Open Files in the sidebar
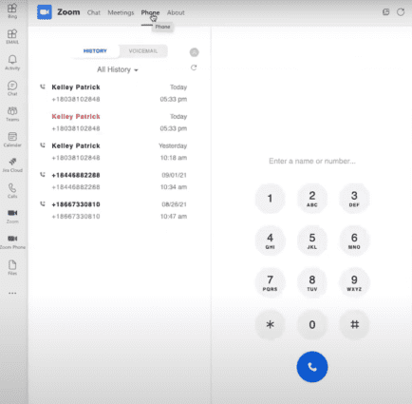 [12, 268]
